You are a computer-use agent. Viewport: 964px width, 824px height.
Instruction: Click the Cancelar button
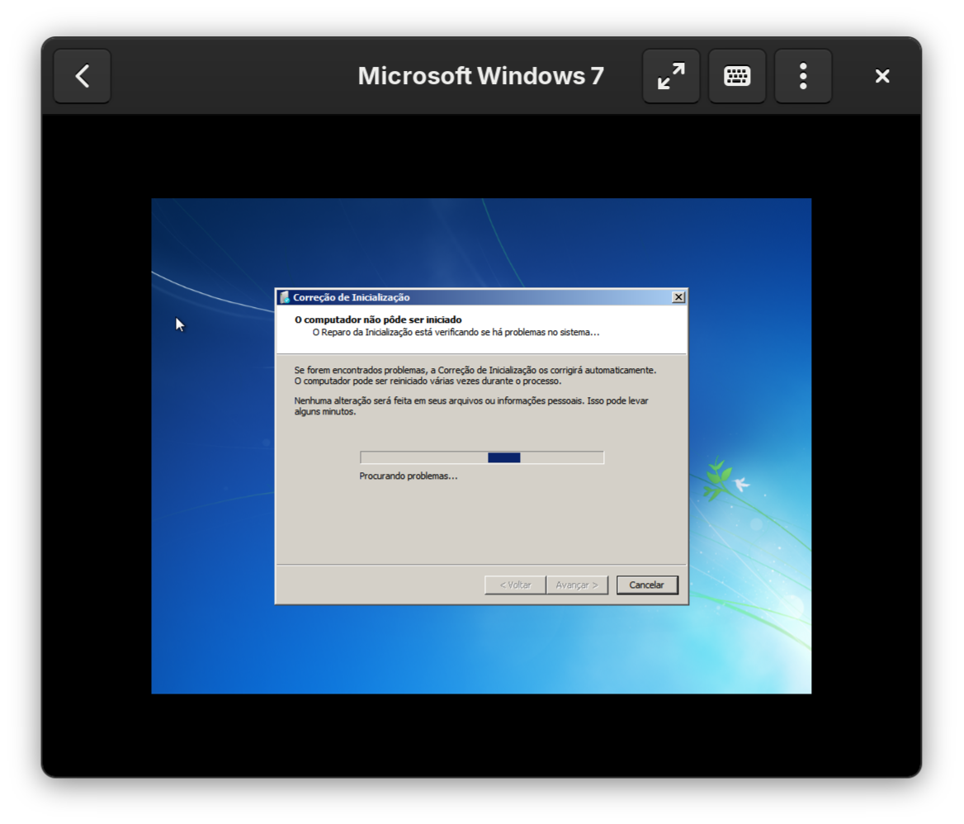(647, 585)
